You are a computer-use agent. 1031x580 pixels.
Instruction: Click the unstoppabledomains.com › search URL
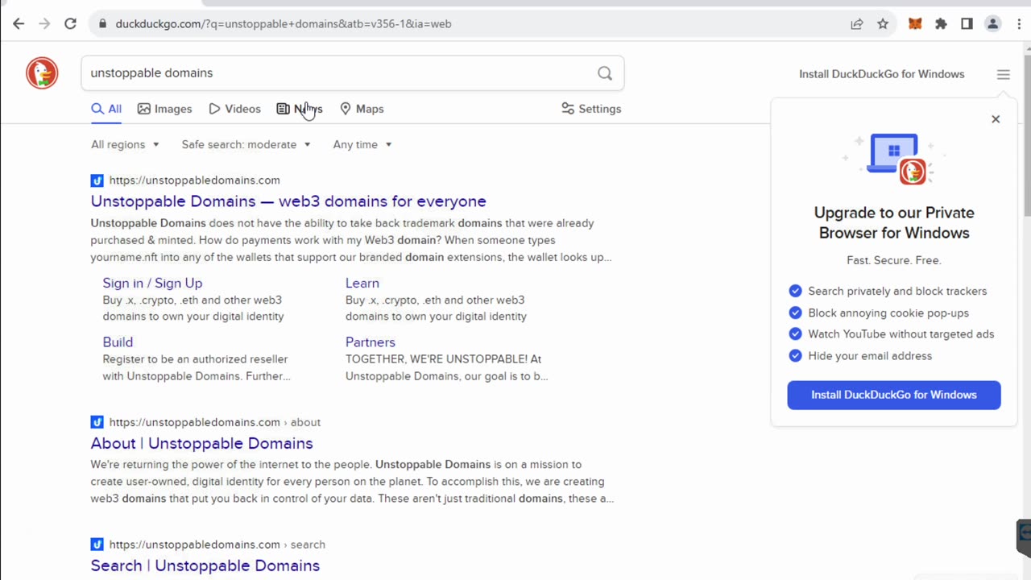[217, 545]
